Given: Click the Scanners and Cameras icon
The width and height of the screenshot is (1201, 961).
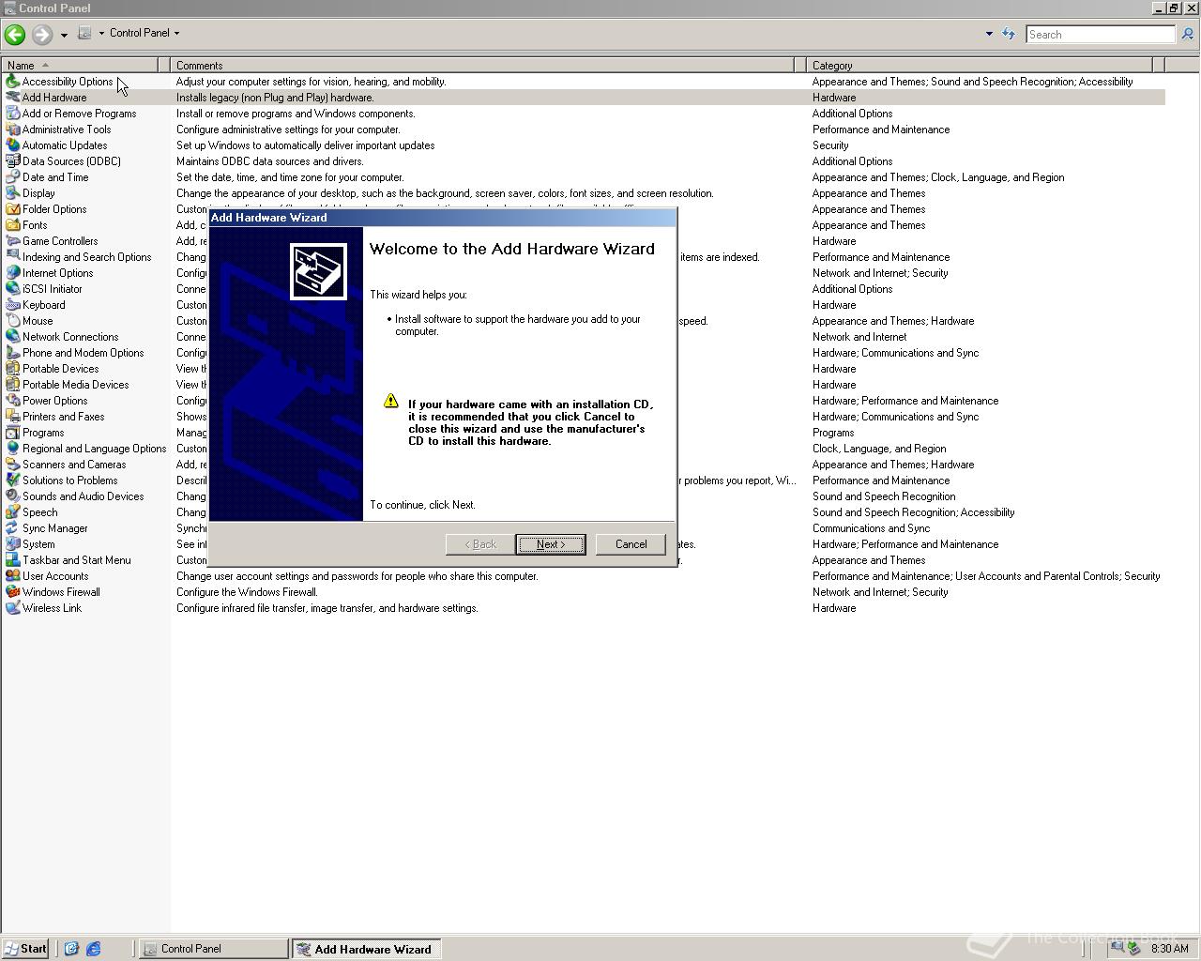Looking at the screenshot, I should tap(12, 465).
